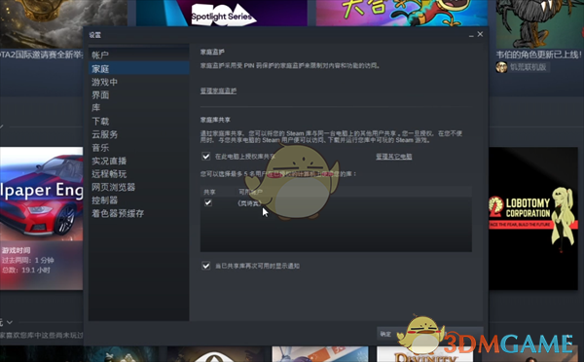
Task: Toggle shared library available notification checkbox
Action: (x=206, y=266)
